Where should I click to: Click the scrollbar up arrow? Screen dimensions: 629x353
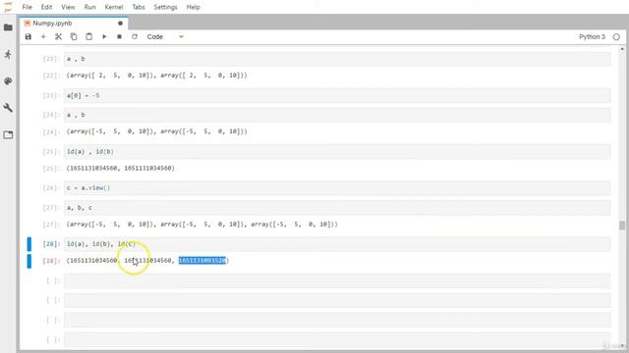(622, 49)
